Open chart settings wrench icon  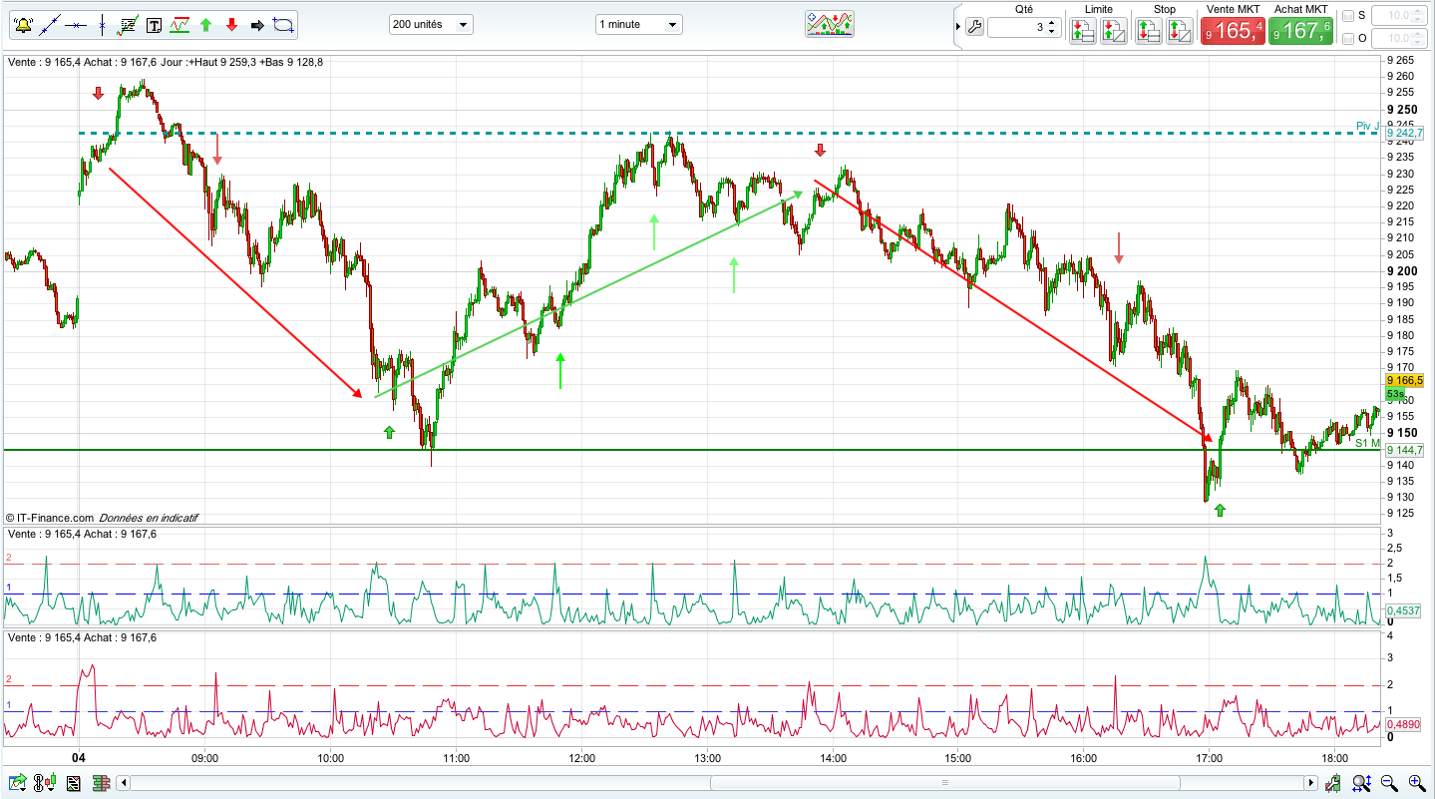(x=974, y=28)
